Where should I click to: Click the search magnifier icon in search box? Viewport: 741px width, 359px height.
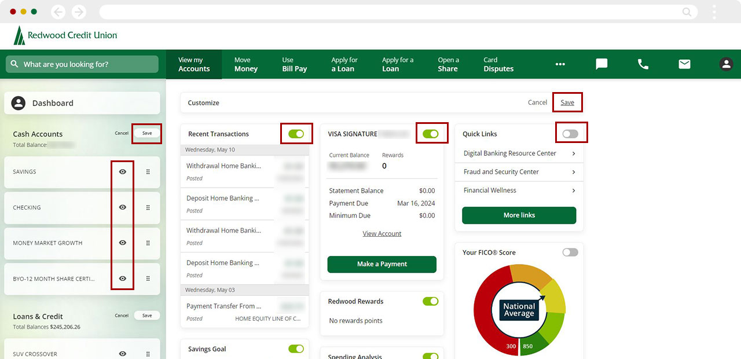click(x=15, y=64)
